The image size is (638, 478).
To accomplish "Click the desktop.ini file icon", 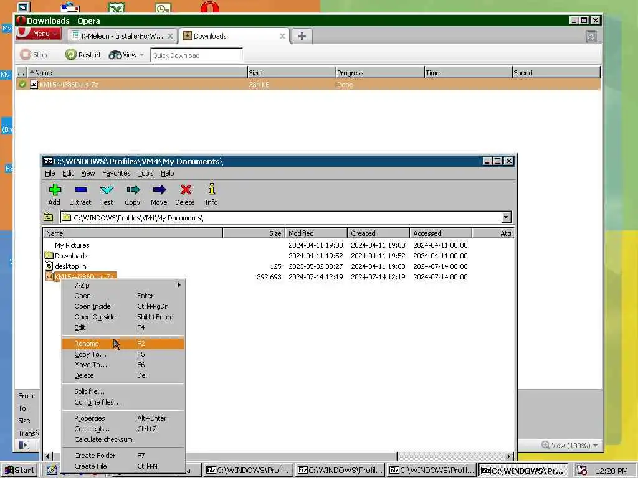I will click(x=49, y=266).
